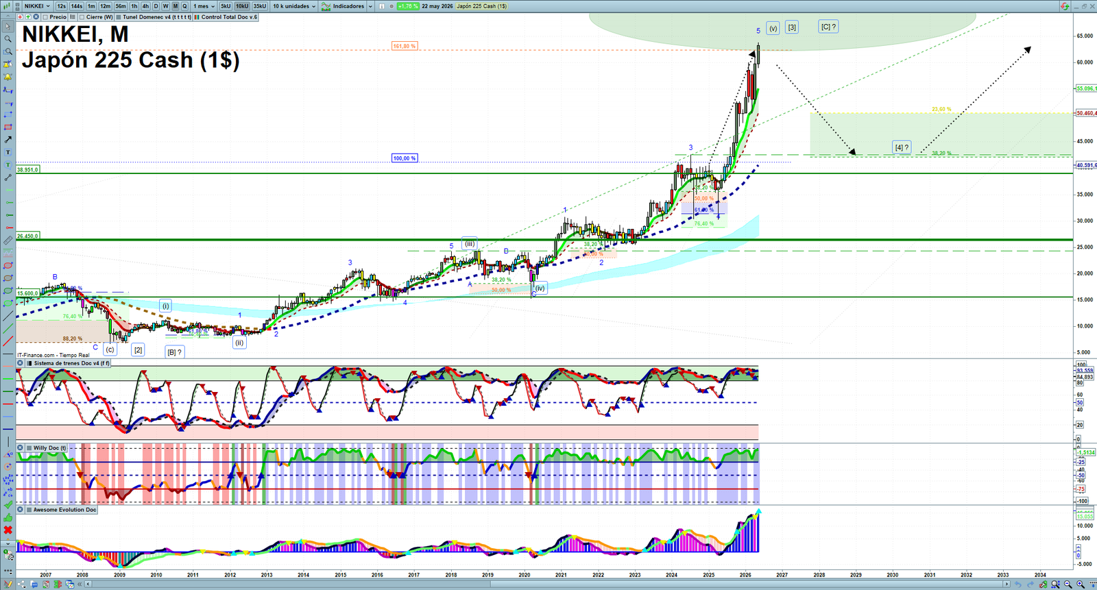This screenshot has height=590, width=1097.
Task: Open the NIKKEI symbol dropdown
Action: tap(37, 6)
